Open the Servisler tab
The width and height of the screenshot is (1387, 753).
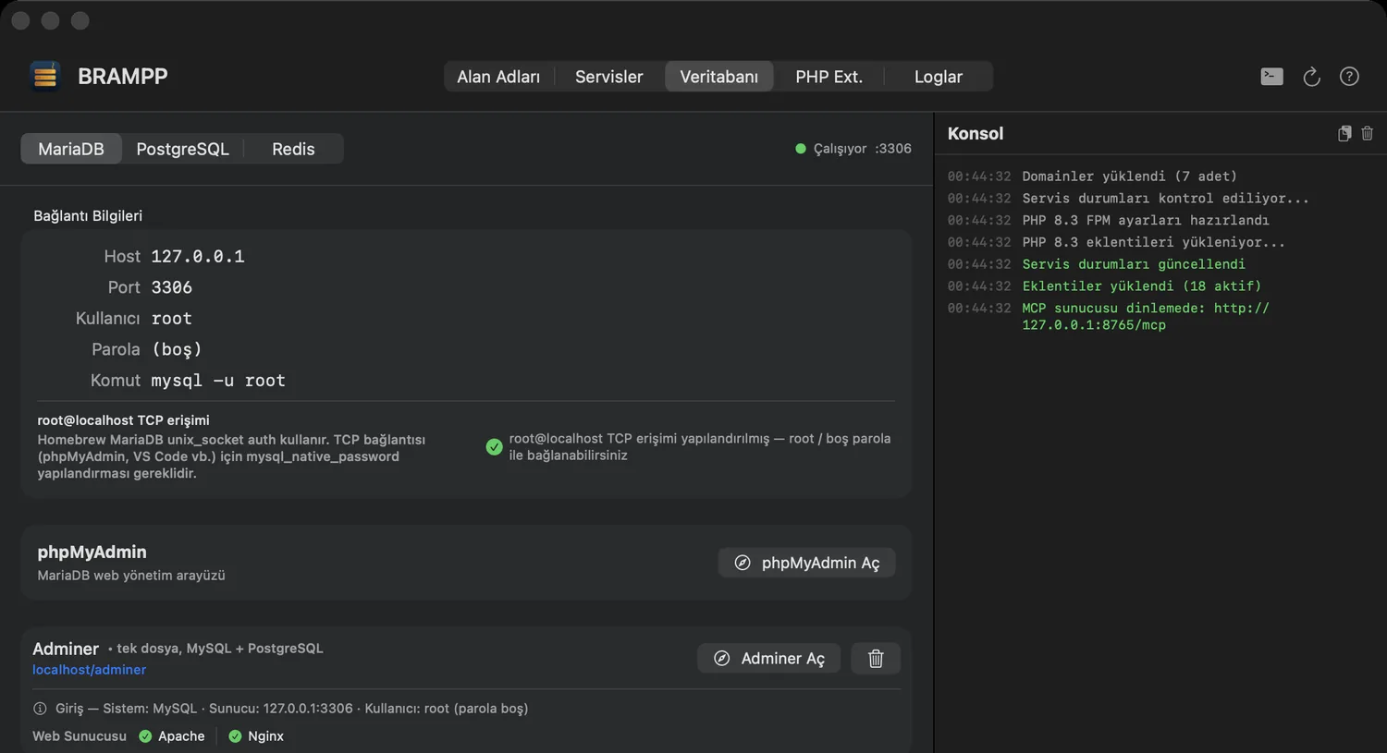point(608,77)
